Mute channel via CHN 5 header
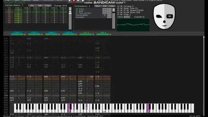208x117 pixels. (x=86, y=32)
